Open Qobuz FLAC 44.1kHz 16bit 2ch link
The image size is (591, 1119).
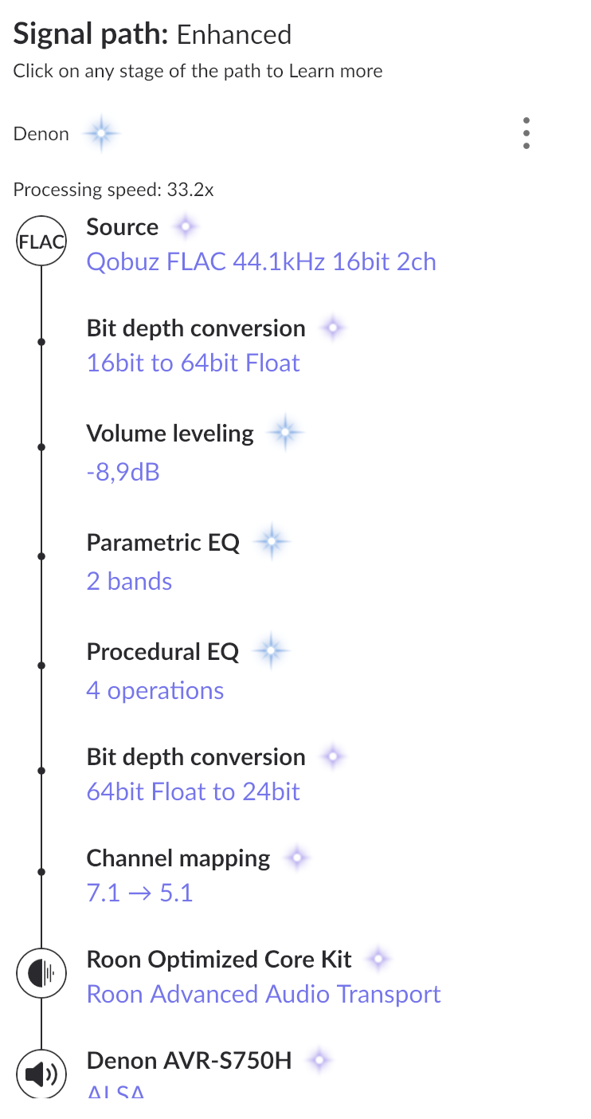pos(261,262)
